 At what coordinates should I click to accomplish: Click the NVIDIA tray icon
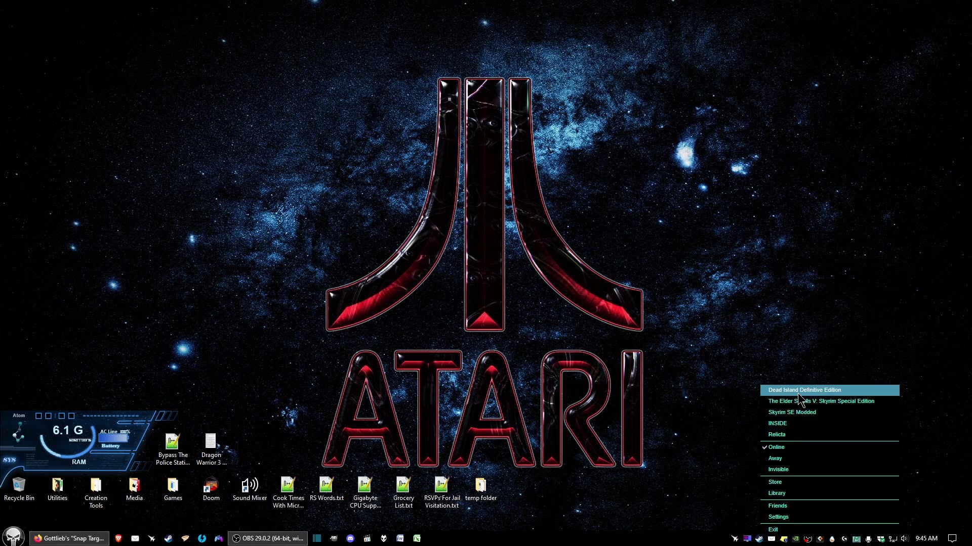pyautogui.click(x=795, y=539)
